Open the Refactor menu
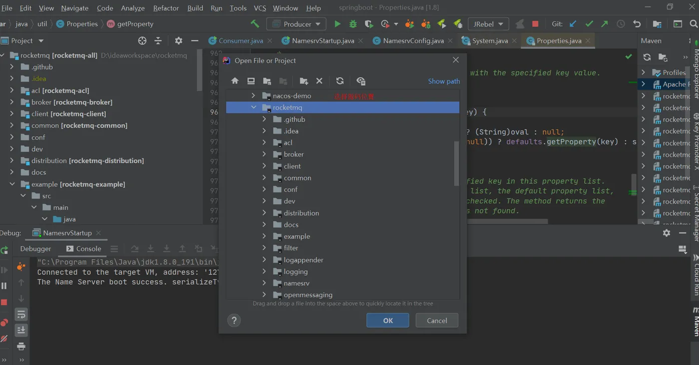This screenshot has width=699, height=365. coord(166,8)
